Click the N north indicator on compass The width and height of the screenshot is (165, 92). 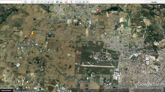[159, 5]
